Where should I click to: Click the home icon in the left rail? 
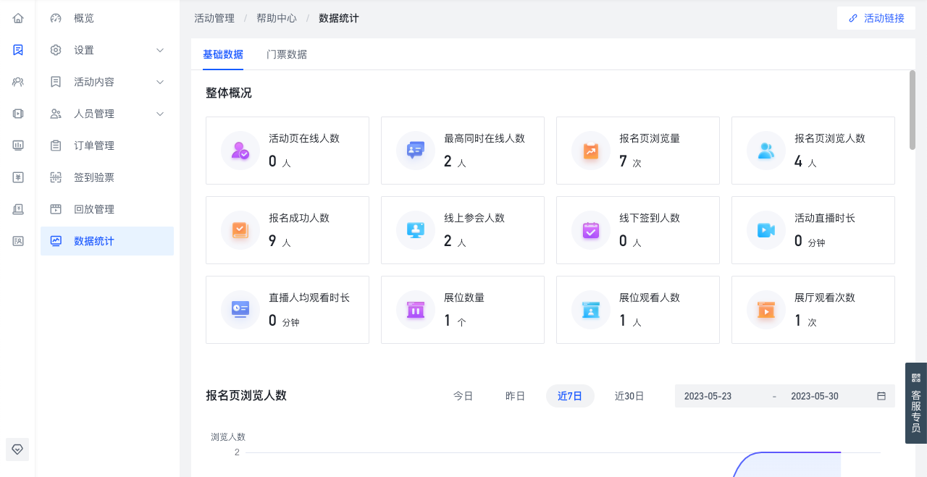18,18
